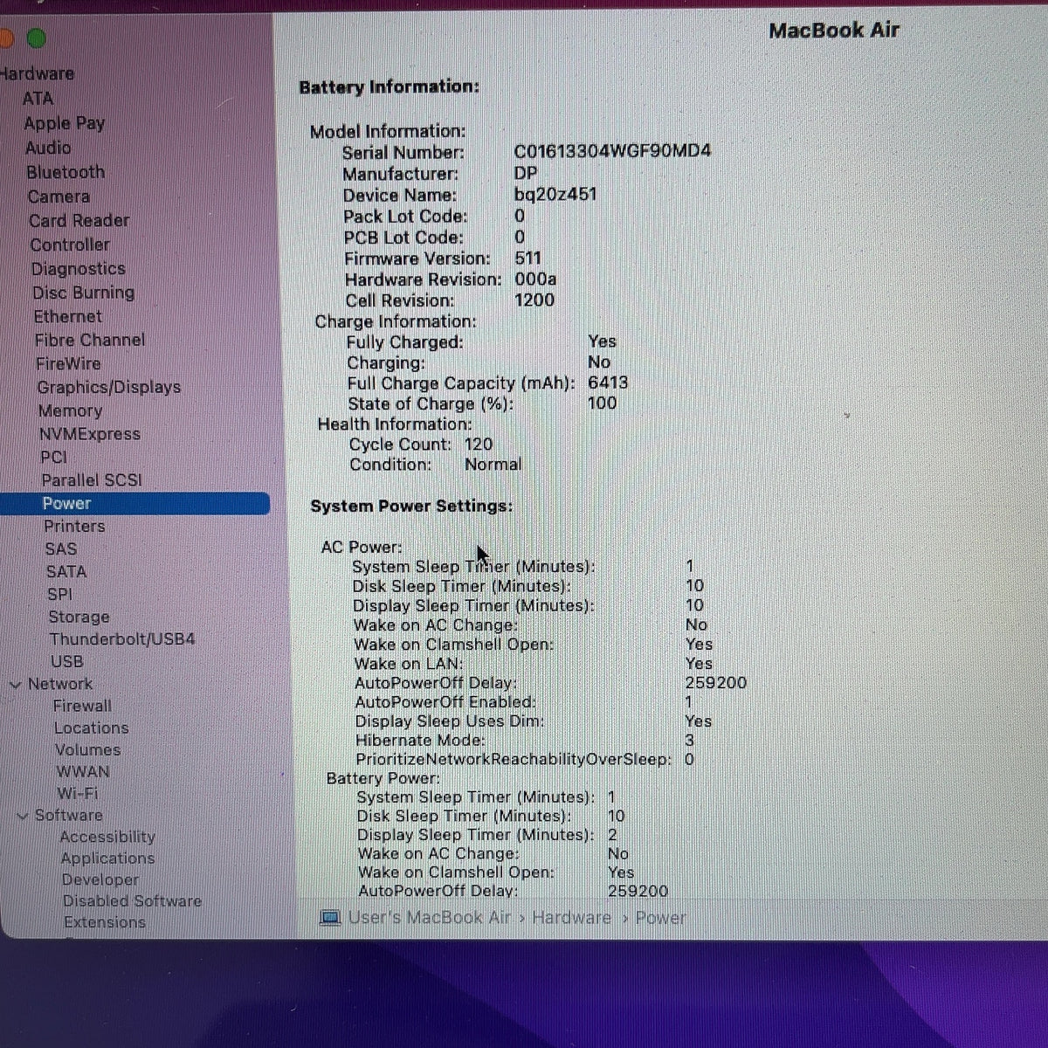The height and width of the screenshot is (1048, 1048).
Task: Click the orange minimize window button
Action: click(4, 38)
